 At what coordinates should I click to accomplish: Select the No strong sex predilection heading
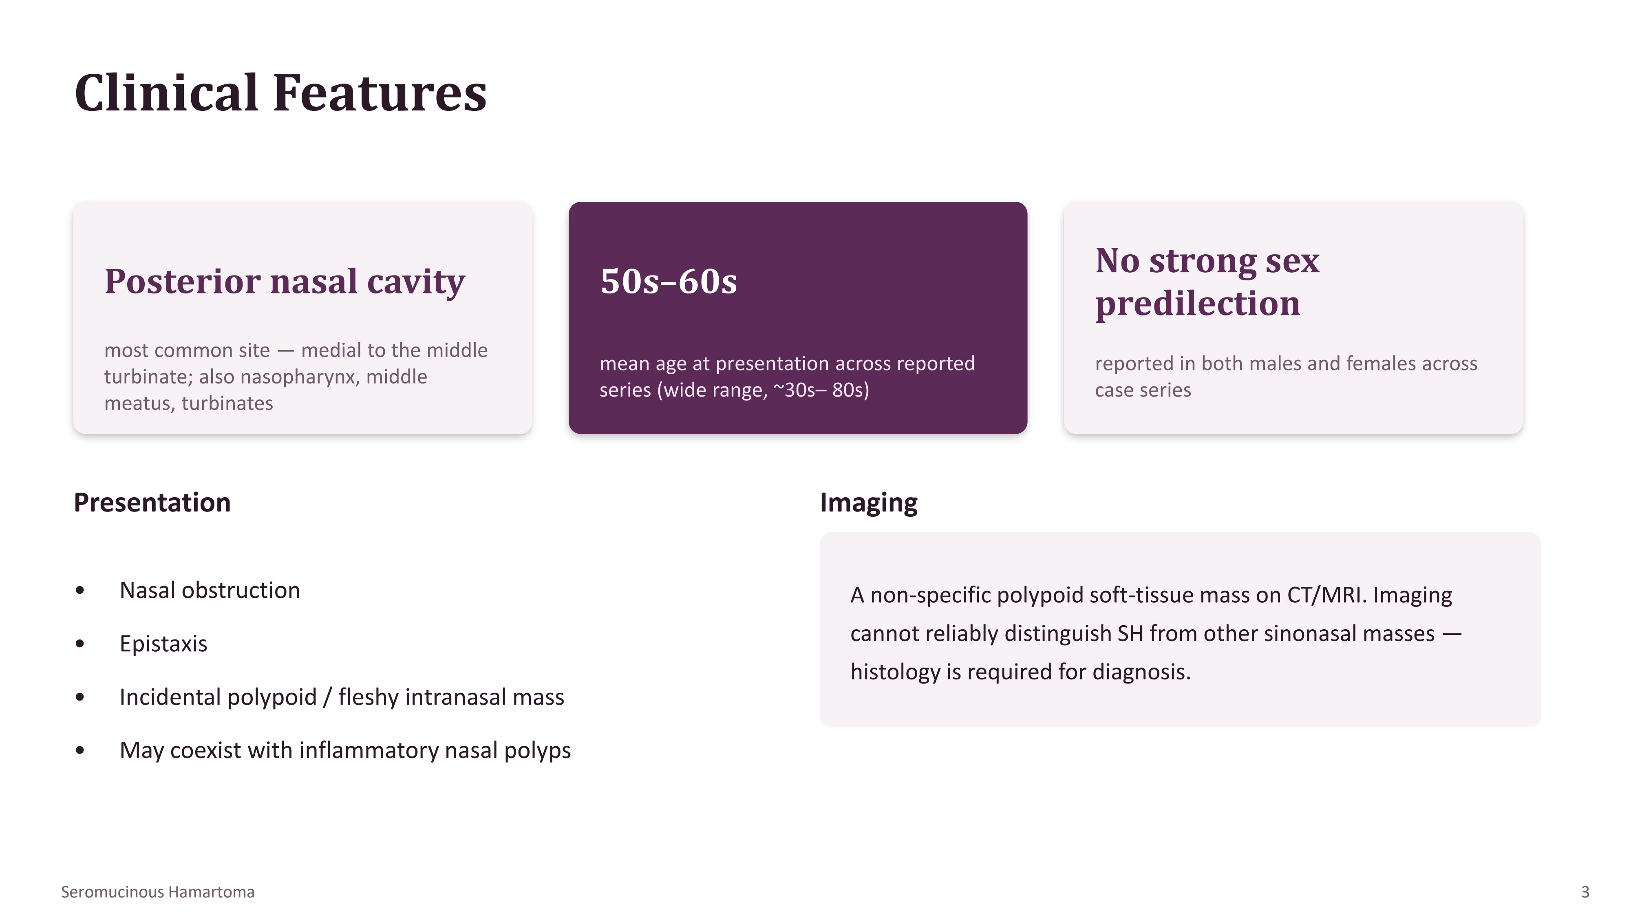click(1207, 282)
